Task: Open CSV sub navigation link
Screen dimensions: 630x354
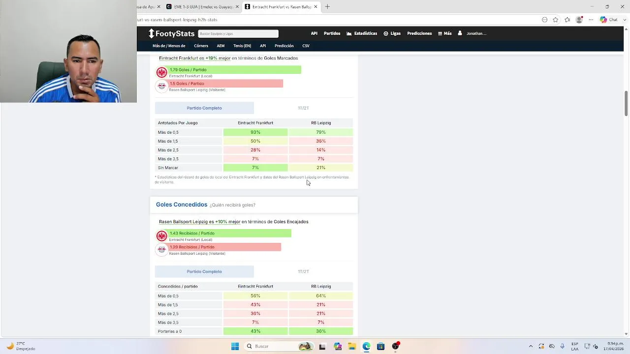Action: pos(306,46)
